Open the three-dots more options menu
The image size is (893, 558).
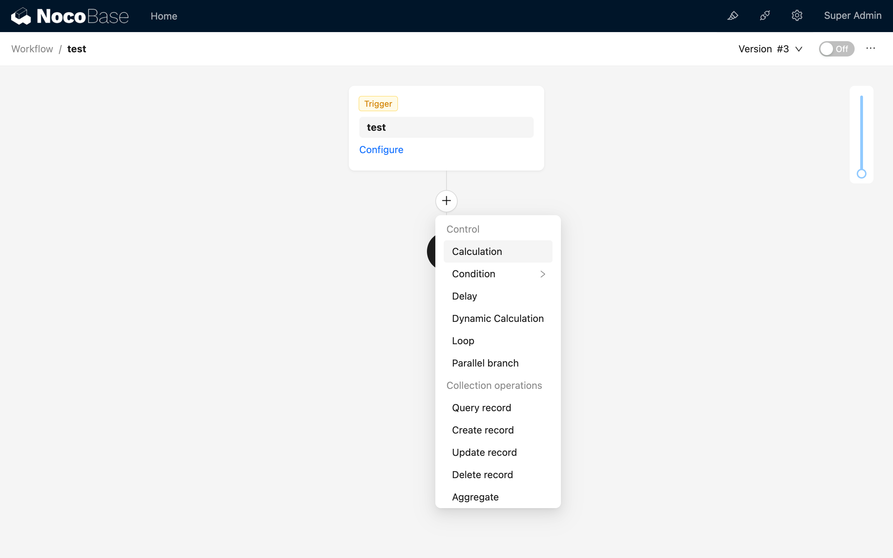pyautogui.click(x=870, y=49)
